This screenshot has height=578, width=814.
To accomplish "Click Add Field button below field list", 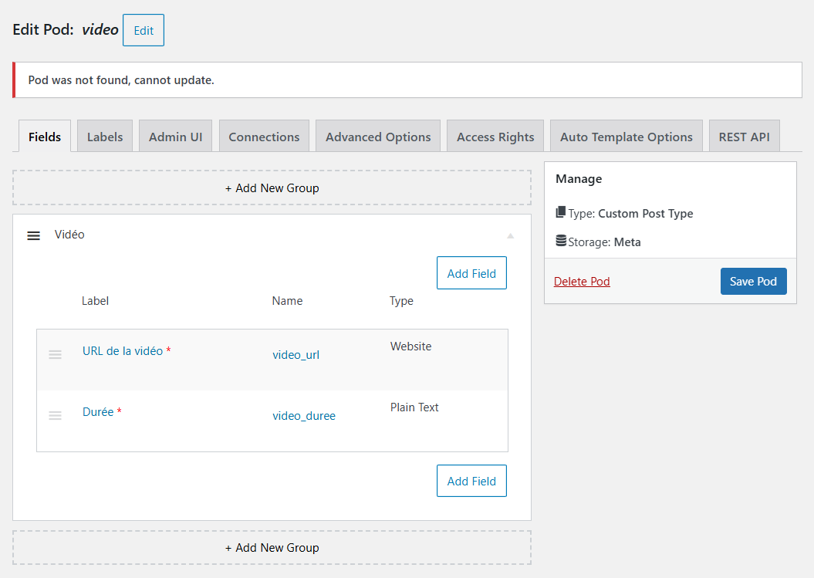I will coord(471,481).
